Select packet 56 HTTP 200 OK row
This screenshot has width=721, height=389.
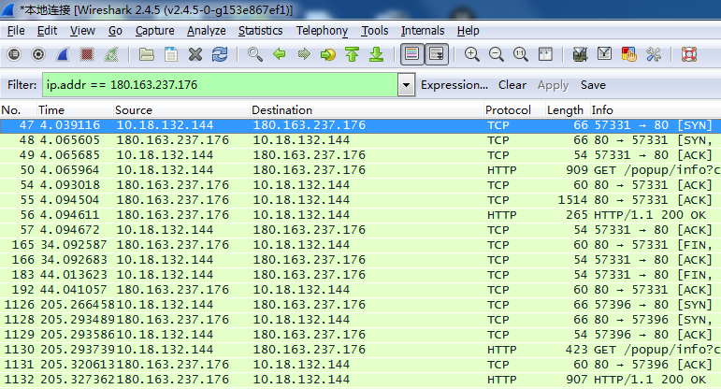[361, 215]
